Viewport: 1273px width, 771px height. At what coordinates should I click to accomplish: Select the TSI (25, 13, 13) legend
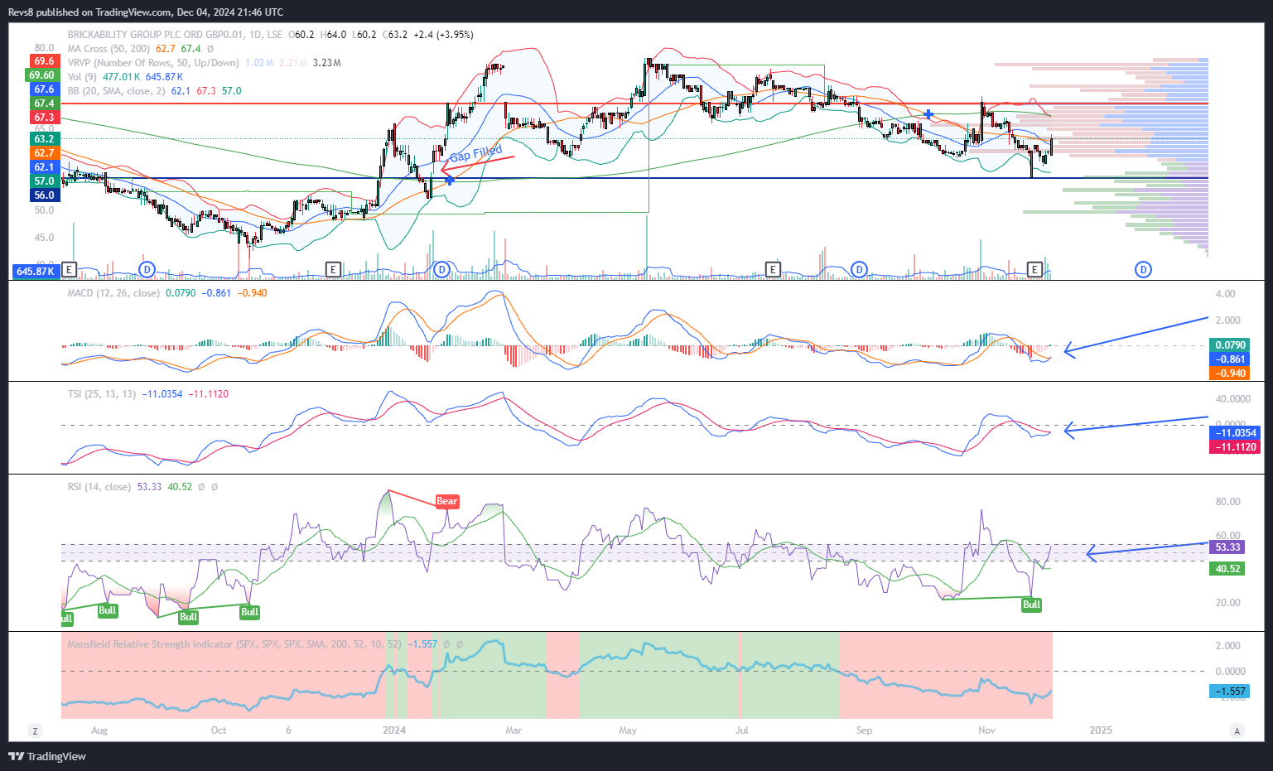102,394
